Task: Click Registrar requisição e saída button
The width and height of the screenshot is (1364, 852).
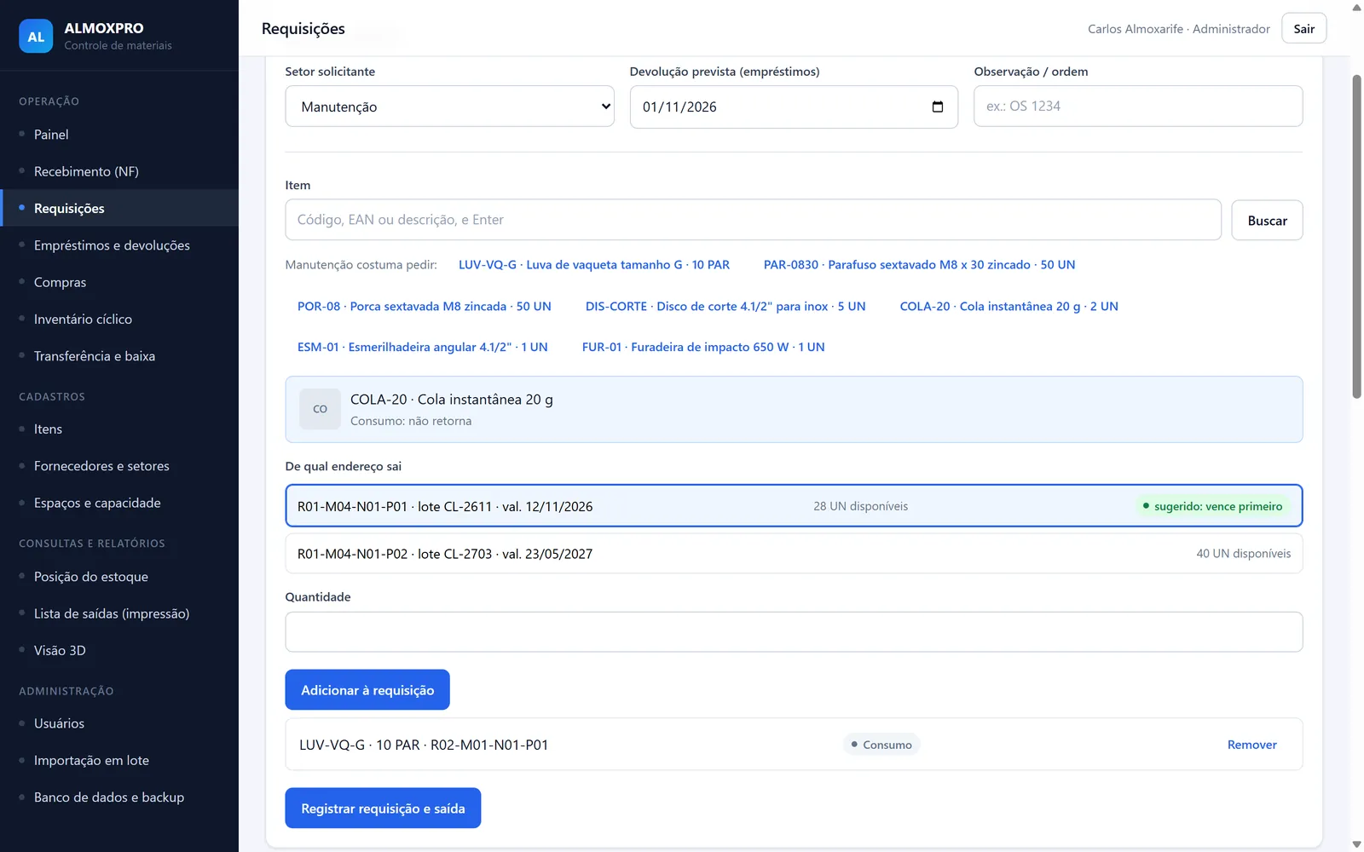Action: (383, 809)
